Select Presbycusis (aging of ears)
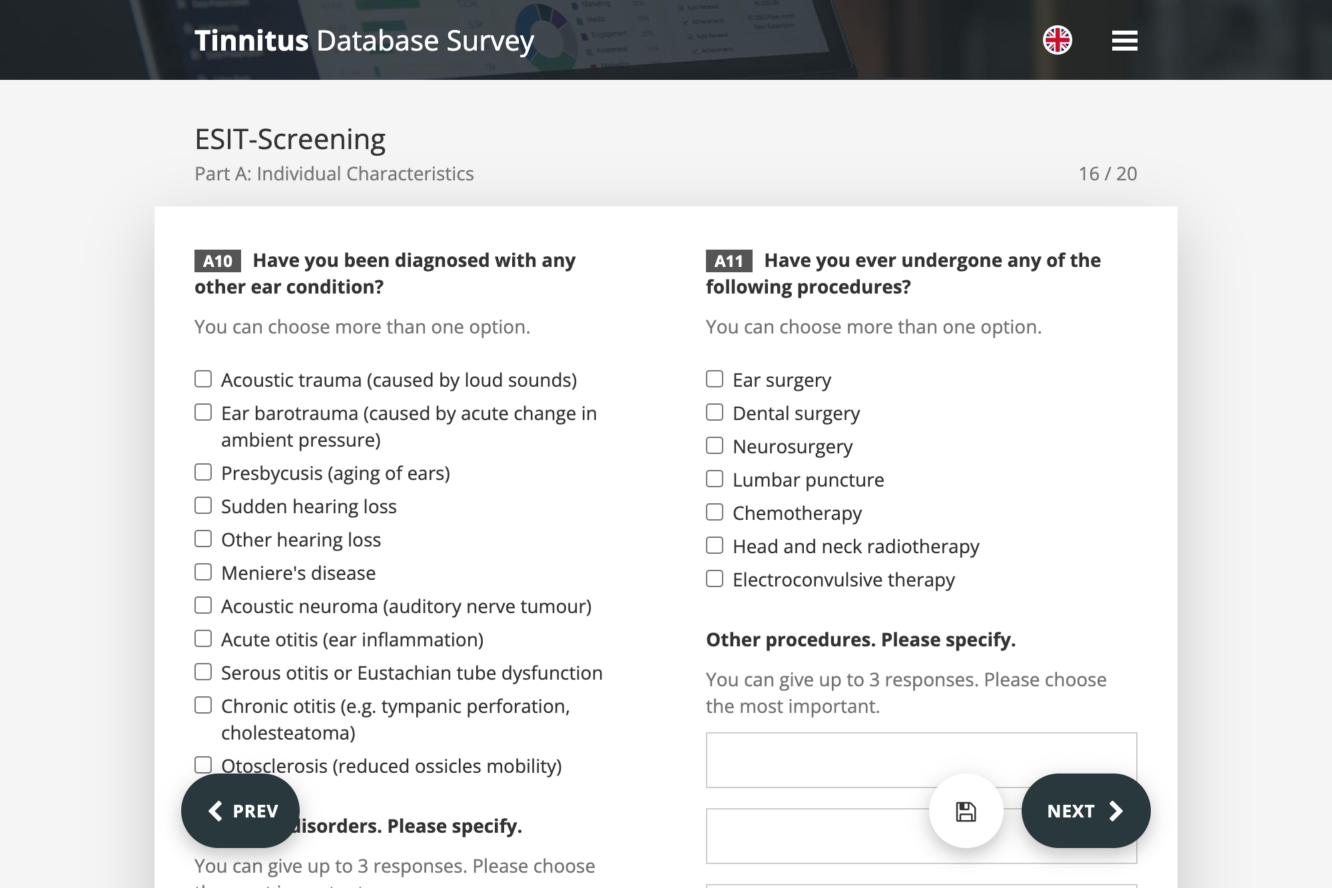The image size is (1332, 888). [x=203, y=472]
